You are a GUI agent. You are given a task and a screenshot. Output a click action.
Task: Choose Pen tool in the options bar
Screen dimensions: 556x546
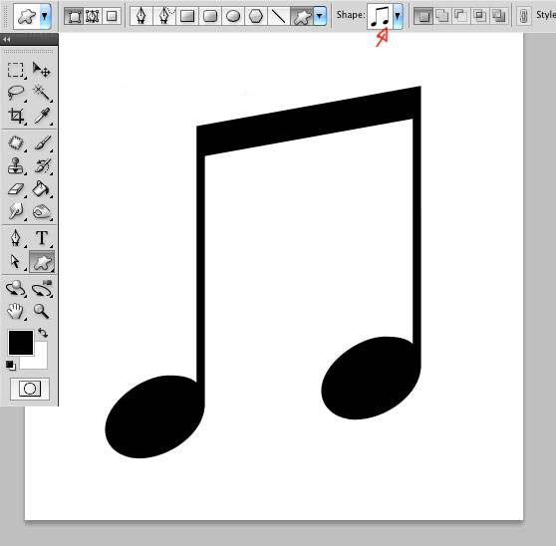click(141, 16)
